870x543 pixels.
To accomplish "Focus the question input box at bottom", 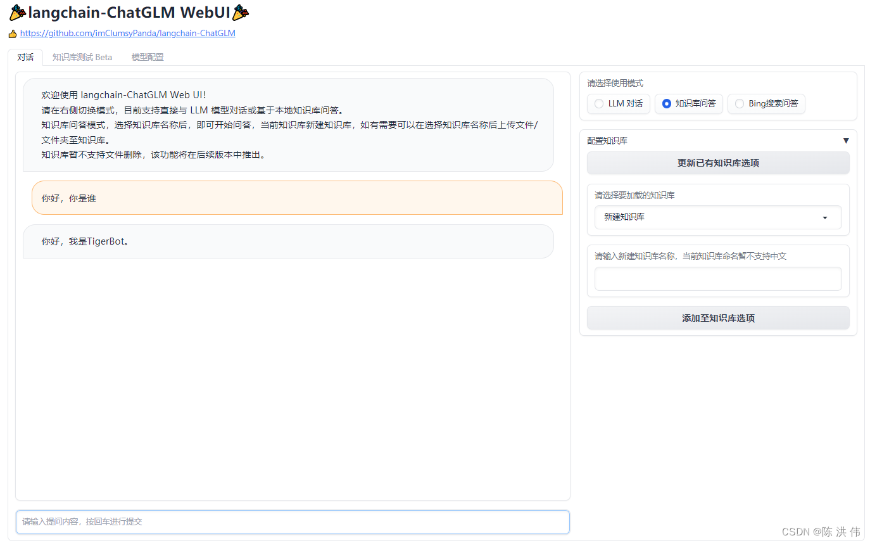I will [x=293, y=522].
